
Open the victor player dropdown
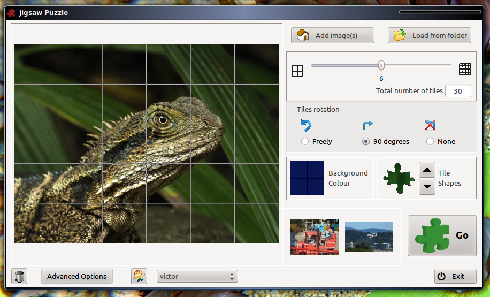(197, 276)
